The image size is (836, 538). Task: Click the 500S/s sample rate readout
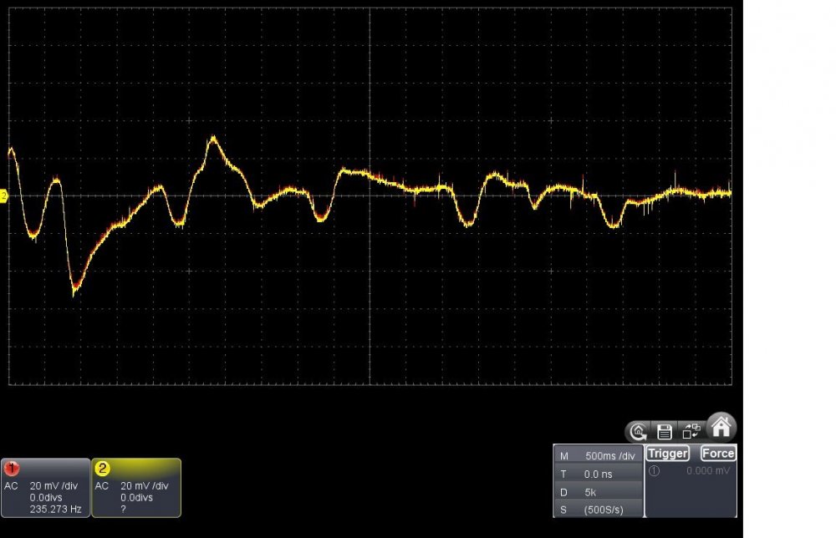[x=603, y=510]
